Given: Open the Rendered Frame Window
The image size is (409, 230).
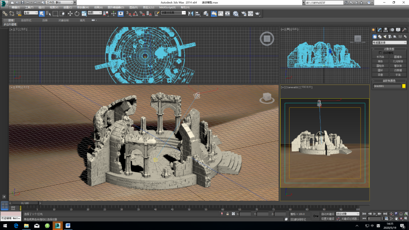Looking at the screenshot, I should coord(250,14).
